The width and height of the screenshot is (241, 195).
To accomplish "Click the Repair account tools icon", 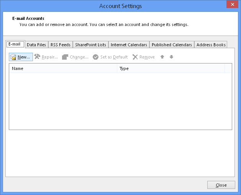I will click(37, 57).
